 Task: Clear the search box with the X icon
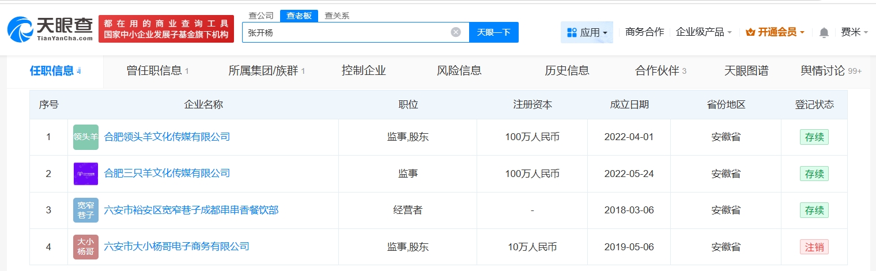click(456, 32)
